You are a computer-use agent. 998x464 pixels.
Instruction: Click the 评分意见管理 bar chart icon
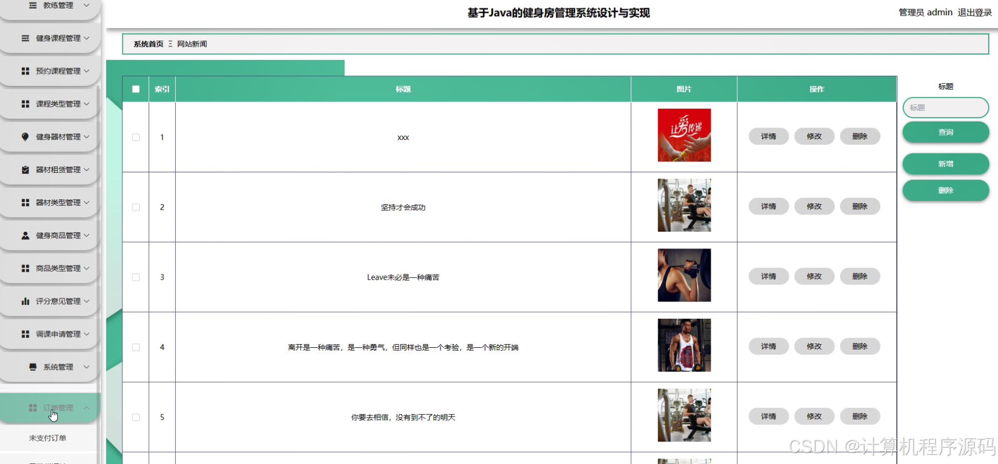(x=25, y=301)
